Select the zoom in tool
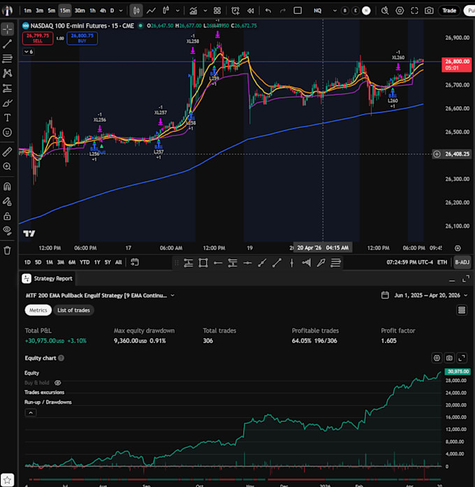475x487 pixels. pos(8,167)
